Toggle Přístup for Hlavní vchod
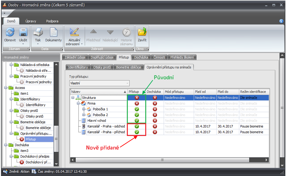The width and height of the screenshot is (286, 176). coord(137,121)
